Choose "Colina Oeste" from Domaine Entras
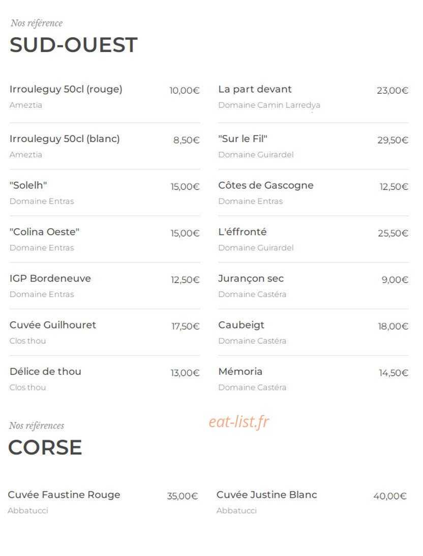423x556 pixels. tap(44, 232)
